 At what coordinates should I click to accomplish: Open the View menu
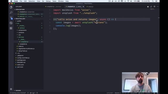pyautogui.click(x=39, y=1)
